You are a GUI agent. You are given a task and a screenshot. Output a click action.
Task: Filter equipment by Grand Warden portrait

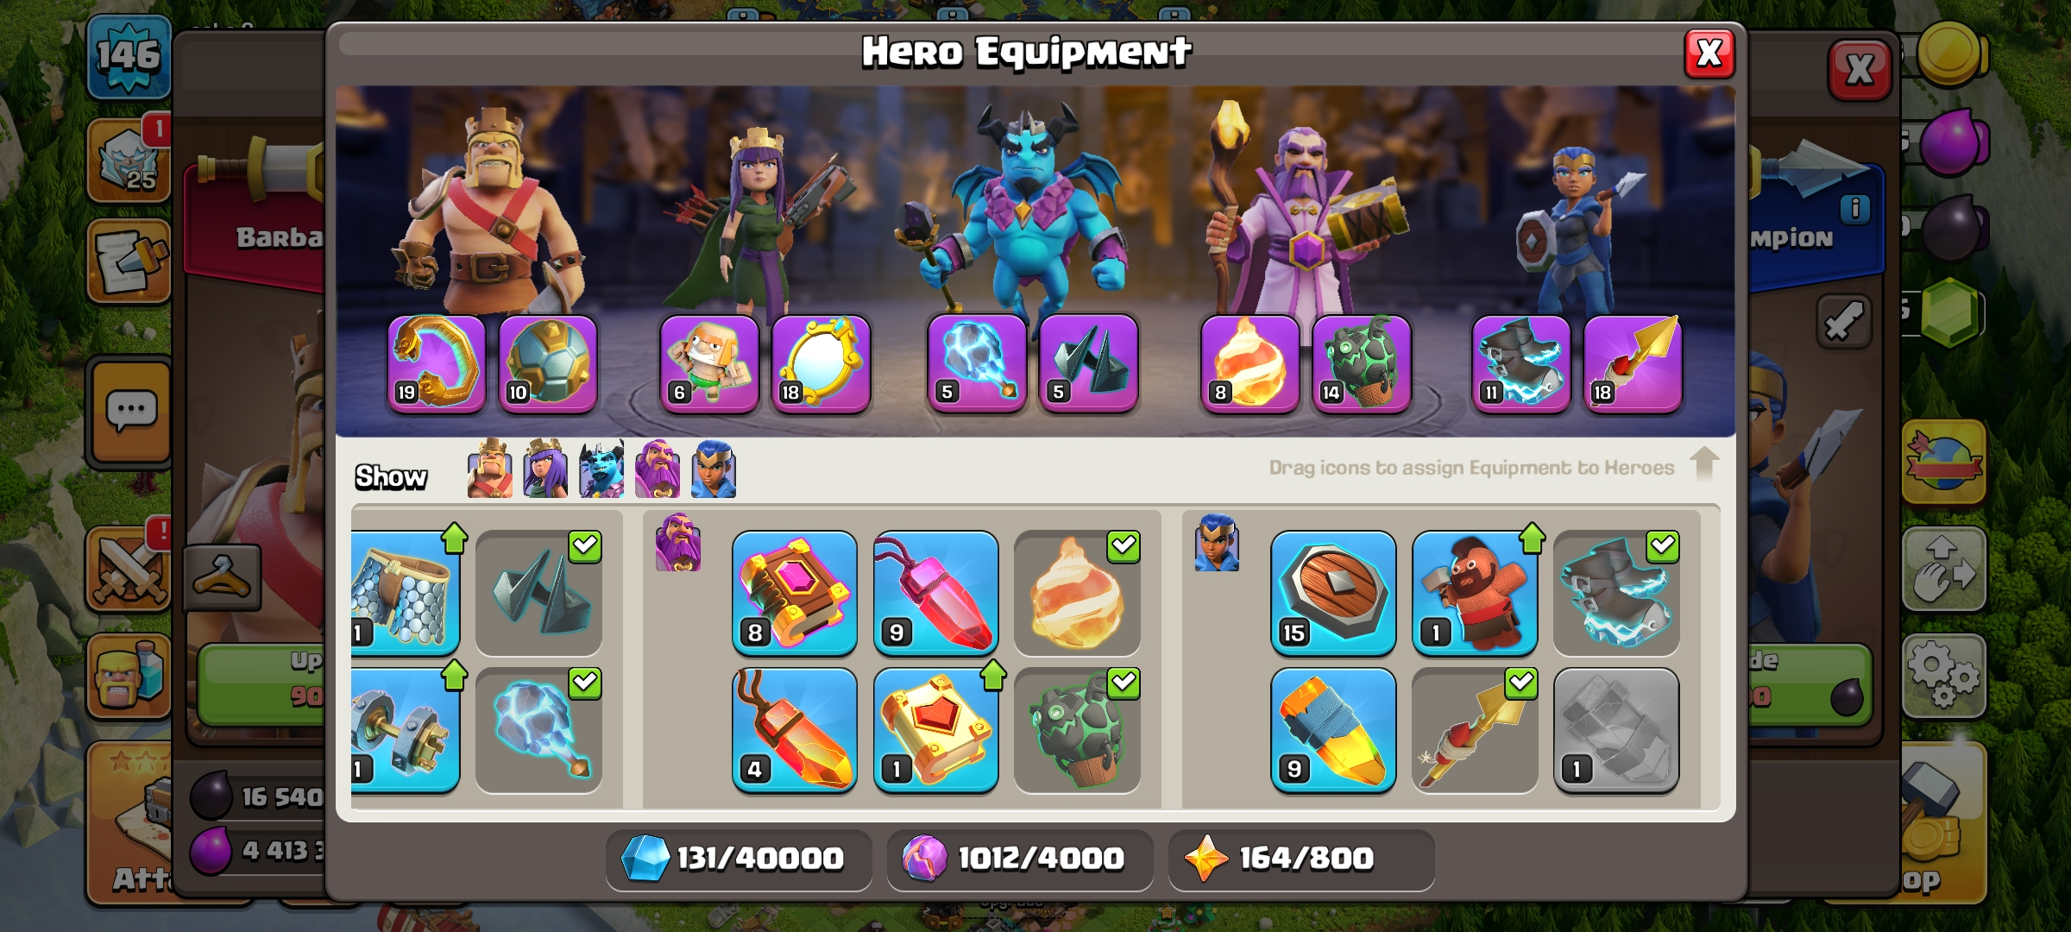pyautogui.click(x=658, y=469)
